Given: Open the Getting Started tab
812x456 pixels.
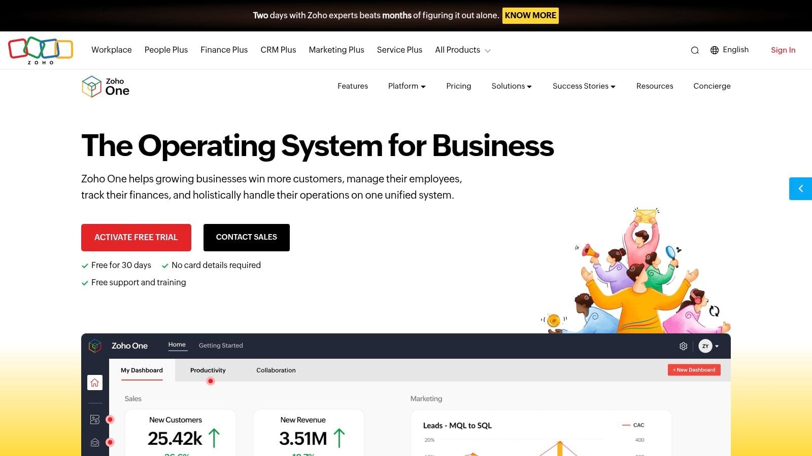Looking at the screenshot, I should (221, 346).
